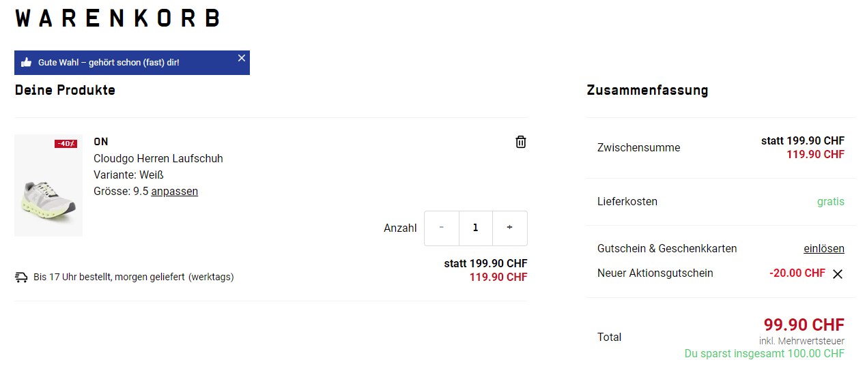The height and width of the screenshot is (375, 865).
Task: Click the red -40% discount badge
Action: point(66,144)
